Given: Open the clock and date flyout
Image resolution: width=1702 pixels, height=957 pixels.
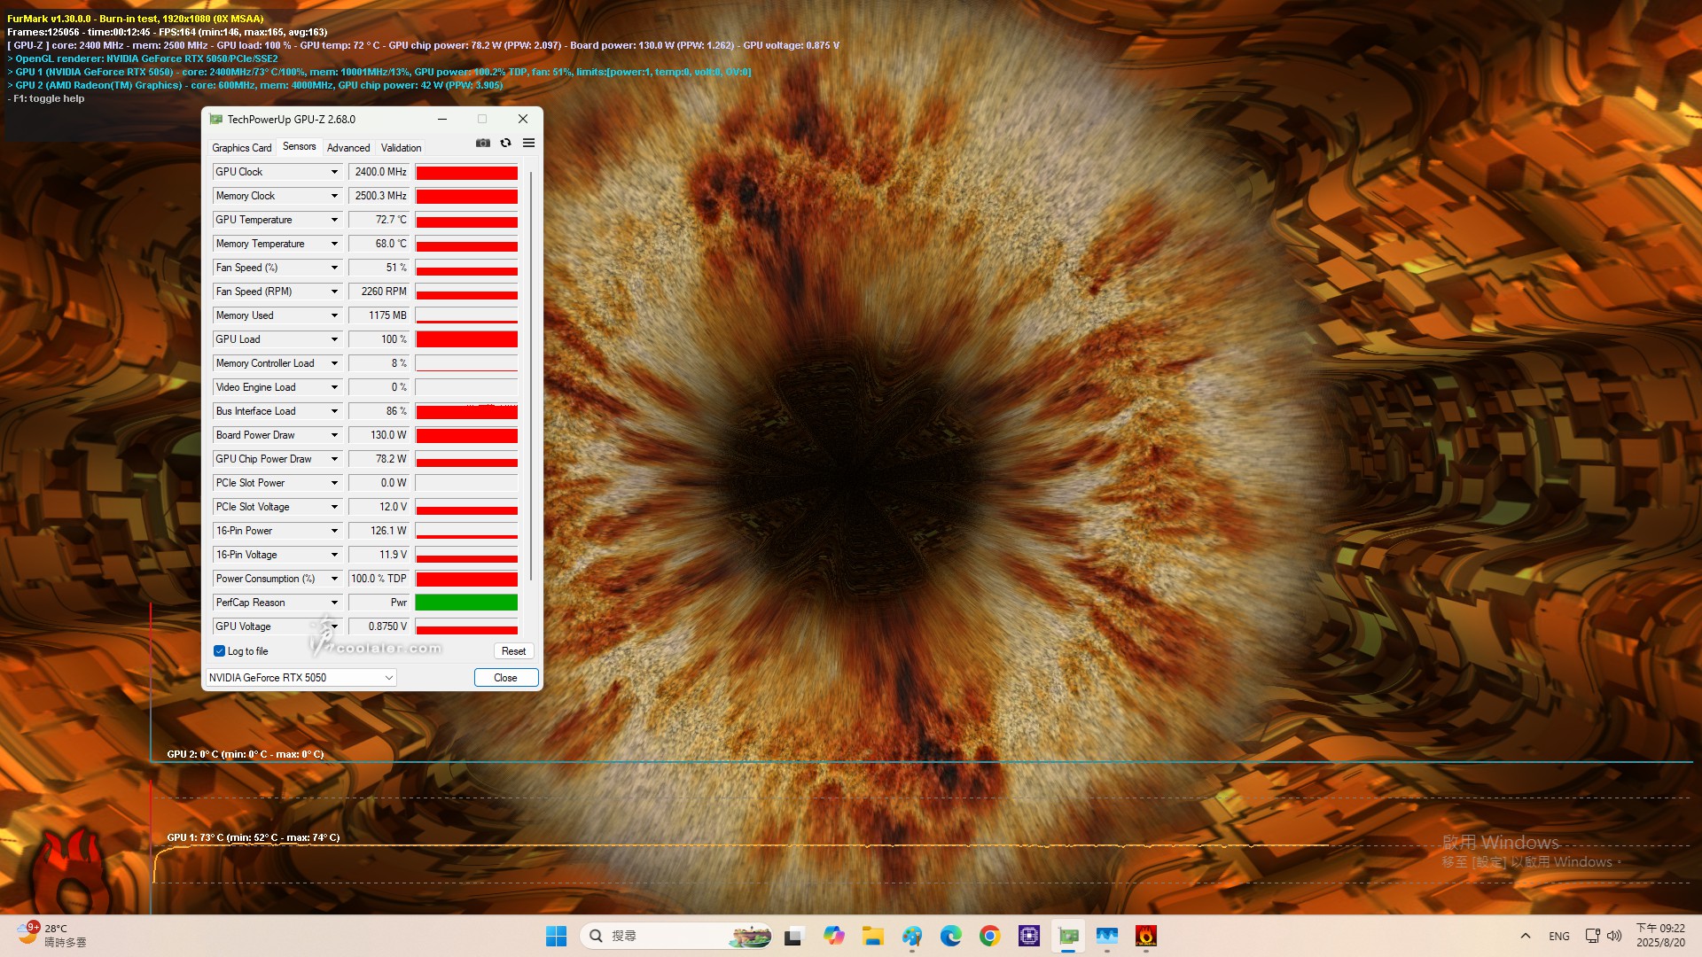Looking at the screenshot, I should pyautogui.click(x=1660, y=936).
